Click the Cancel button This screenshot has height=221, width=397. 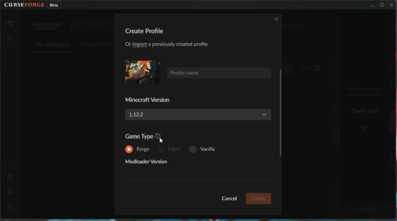point(229,198)
